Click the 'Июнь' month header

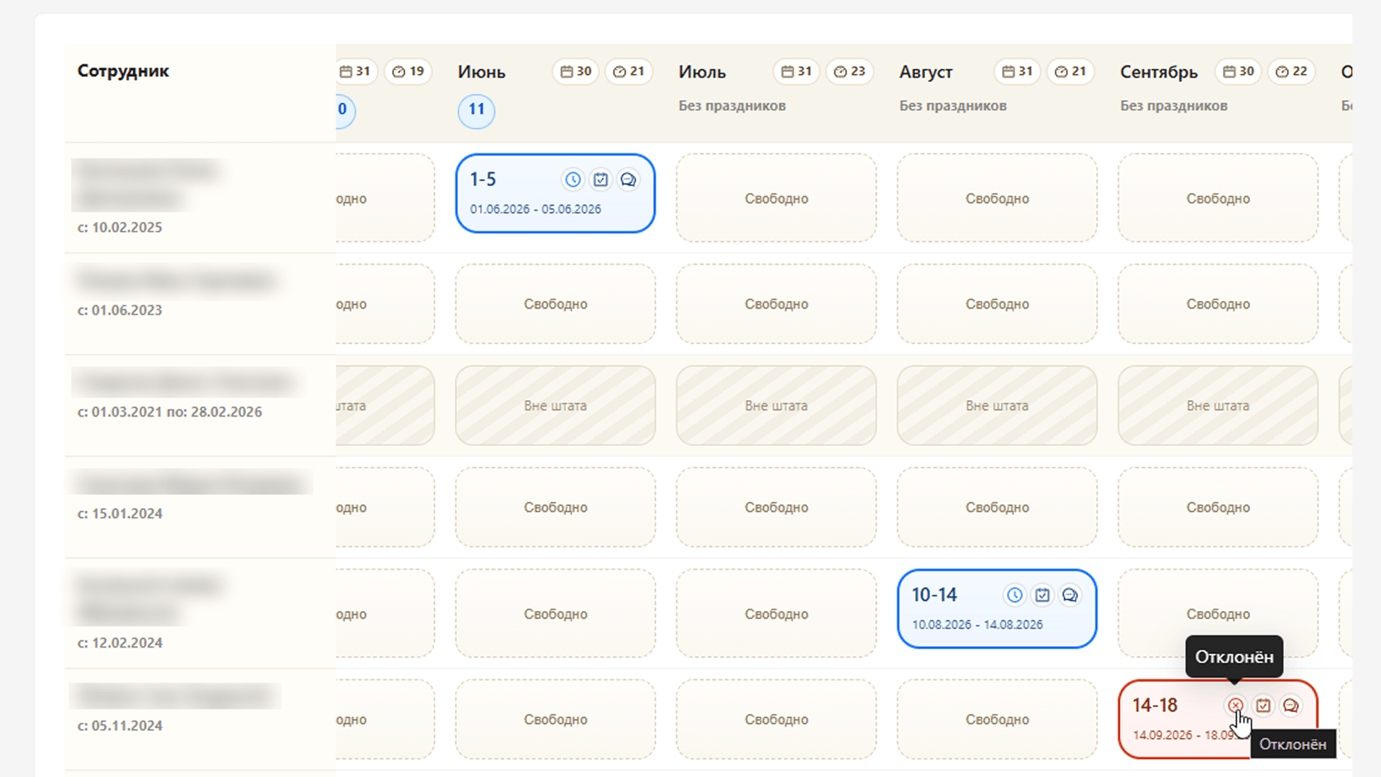click(x=482, y=72)
